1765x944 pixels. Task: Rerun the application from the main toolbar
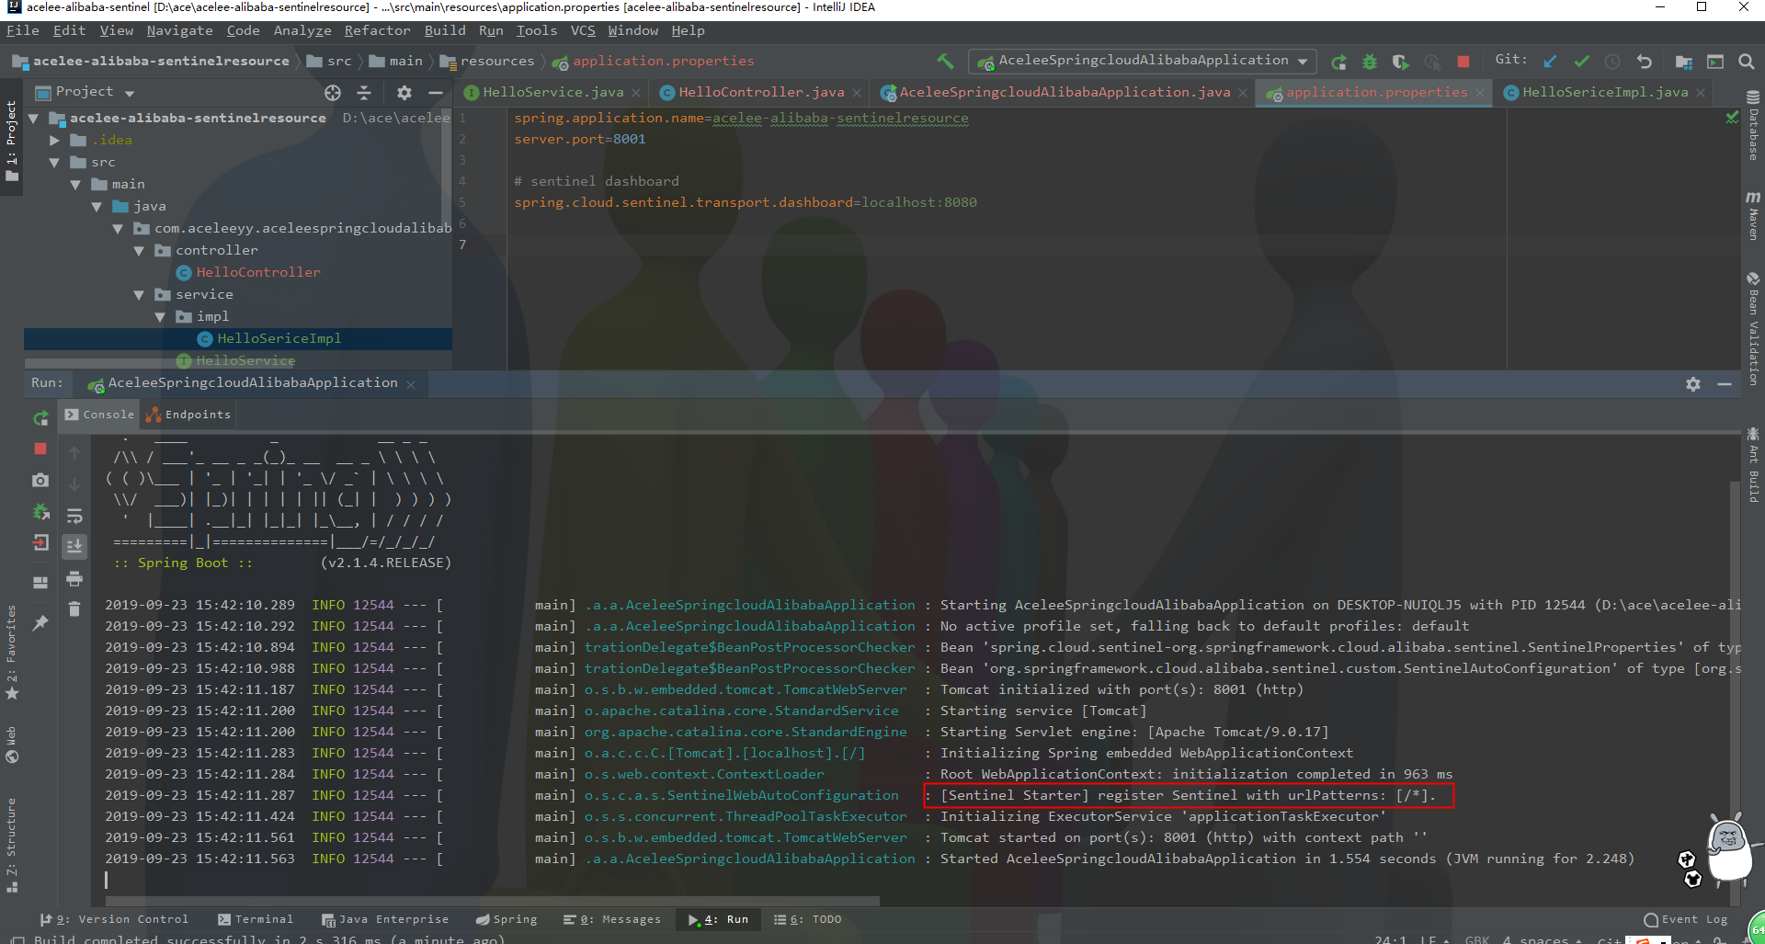coord(1338,62)
